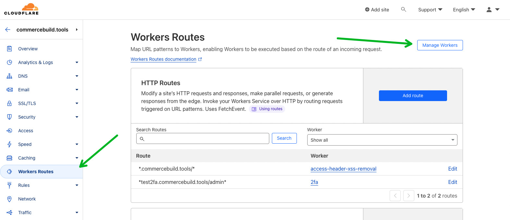Go back using the left arrow icon

coord(8,30)
